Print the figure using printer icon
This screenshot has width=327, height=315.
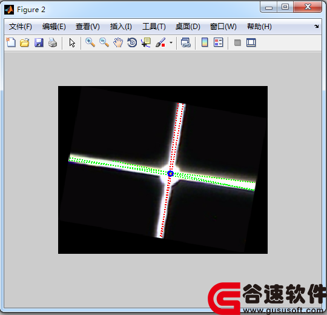pyautogui.click(x=53, y=42)
